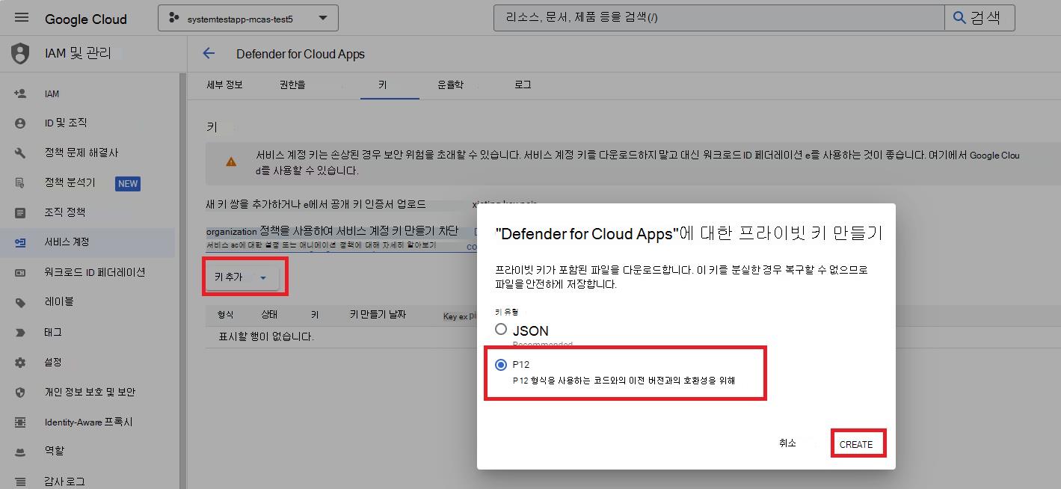Click the IAM 및 관리 shield icon
Image resolution: width=1061 pixels, height=489 pixels.
pos(20,53)
